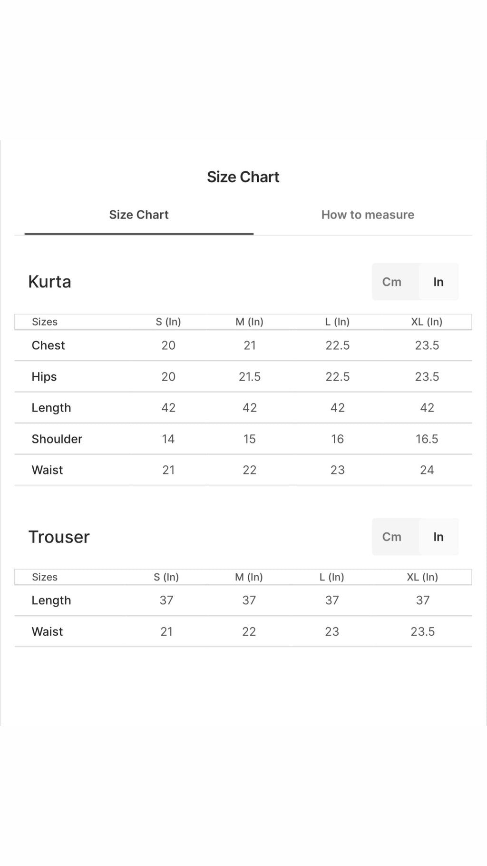Click the Trouser L (In) column header
The width and height of the screenshot is (487, 866).
pyautogui.click(x=332, y=577)
